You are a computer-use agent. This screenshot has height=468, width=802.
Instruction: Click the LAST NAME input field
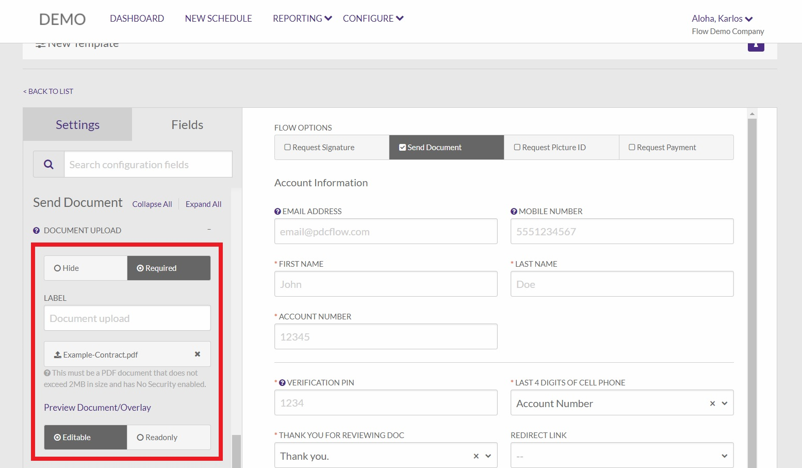coord(622,284)
